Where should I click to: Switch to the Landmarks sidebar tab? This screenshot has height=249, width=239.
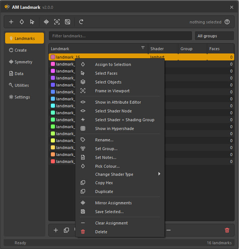[x=25, y=38]
